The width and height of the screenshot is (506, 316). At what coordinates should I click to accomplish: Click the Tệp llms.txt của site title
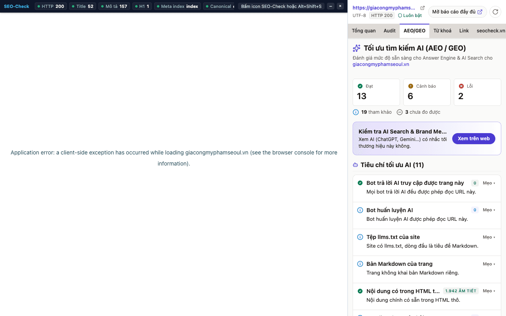(393, 237)
